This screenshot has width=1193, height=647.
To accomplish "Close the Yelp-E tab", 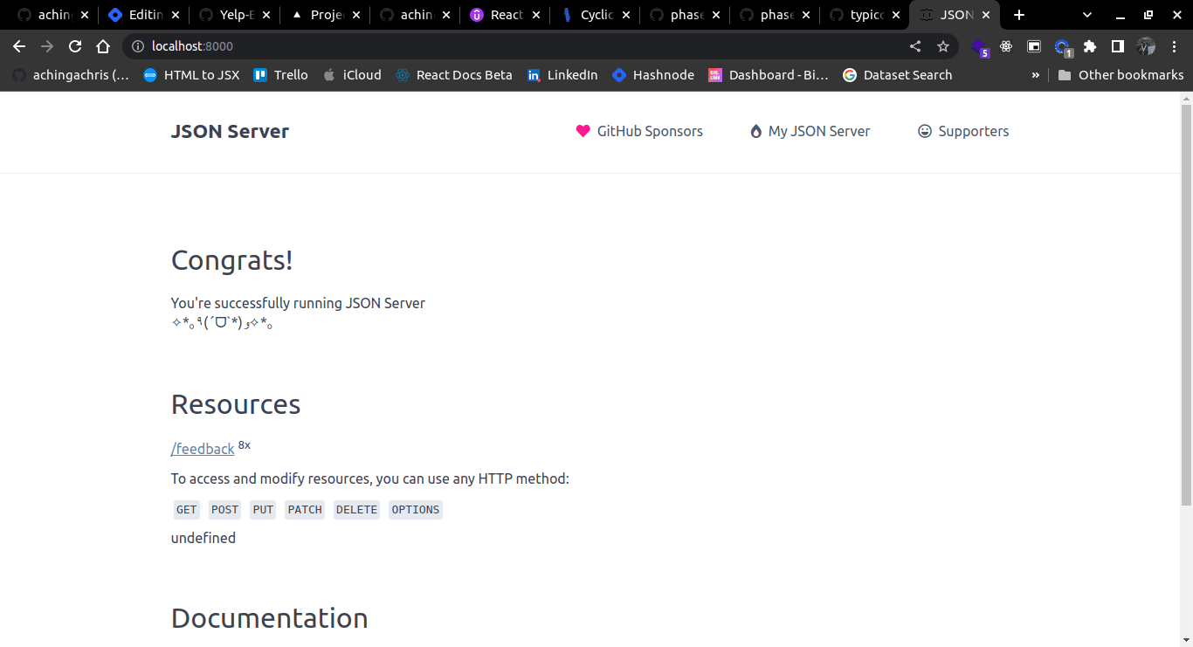I will tap(266, 15).
